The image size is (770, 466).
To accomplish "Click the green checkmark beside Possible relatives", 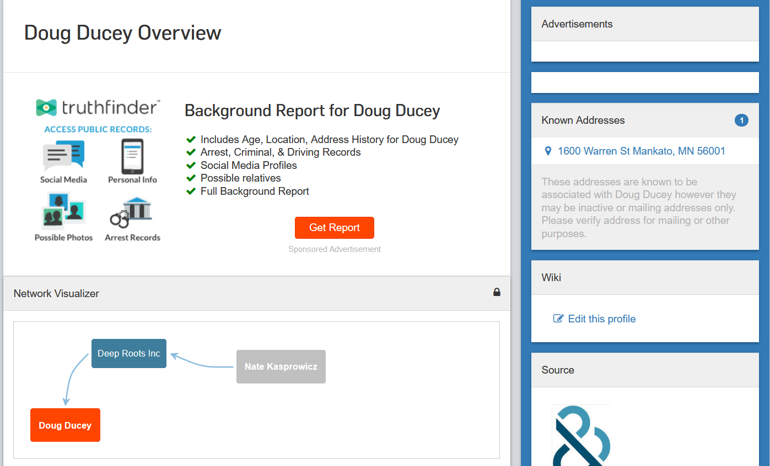I will pos(191,178).
